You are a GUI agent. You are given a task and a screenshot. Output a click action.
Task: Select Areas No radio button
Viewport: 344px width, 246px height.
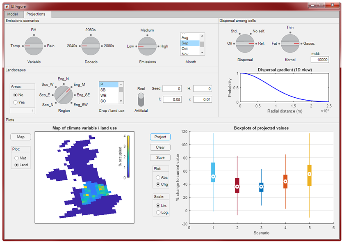pos(15,95)
